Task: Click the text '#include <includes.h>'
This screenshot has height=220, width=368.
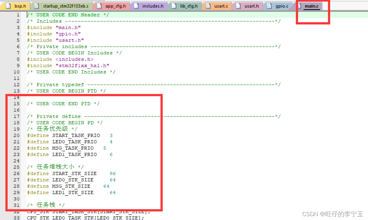Action: coord(60,59)
